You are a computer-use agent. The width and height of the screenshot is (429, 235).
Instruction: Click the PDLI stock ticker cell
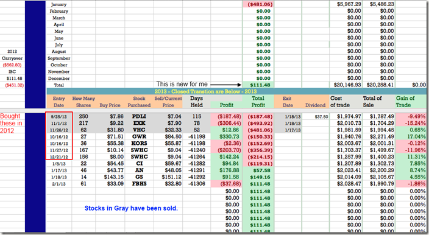[139, 116]
